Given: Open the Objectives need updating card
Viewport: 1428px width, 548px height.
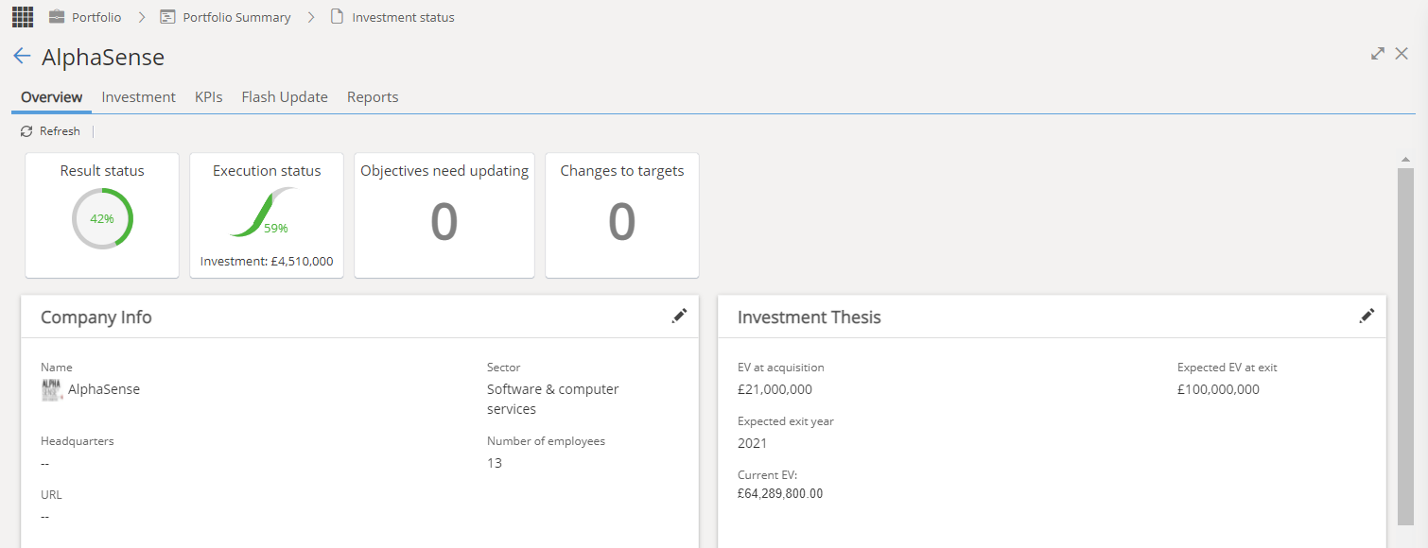Looking at the screenshot, I should pos(444,215).
